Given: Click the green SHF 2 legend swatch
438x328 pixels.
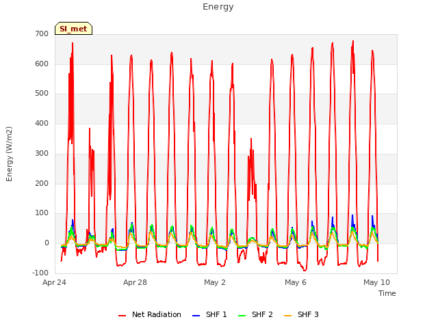Looking at the screenshot, I should [242, 316].
